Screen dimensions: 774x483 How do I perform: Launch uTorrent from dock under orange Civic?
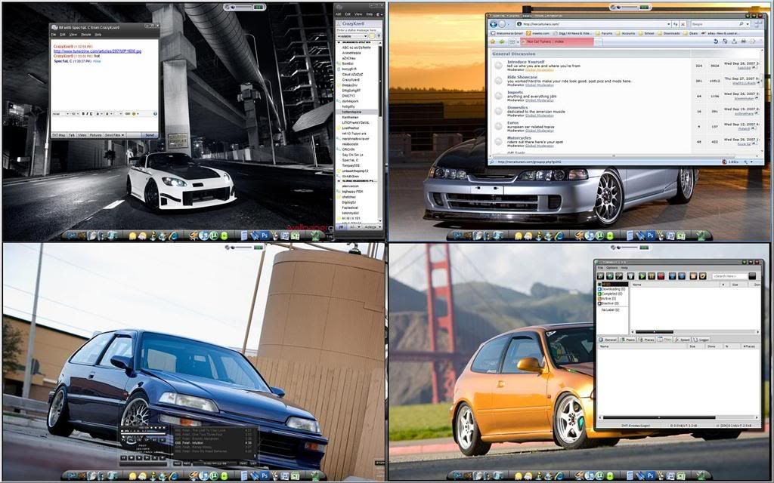tap(601, 476)
